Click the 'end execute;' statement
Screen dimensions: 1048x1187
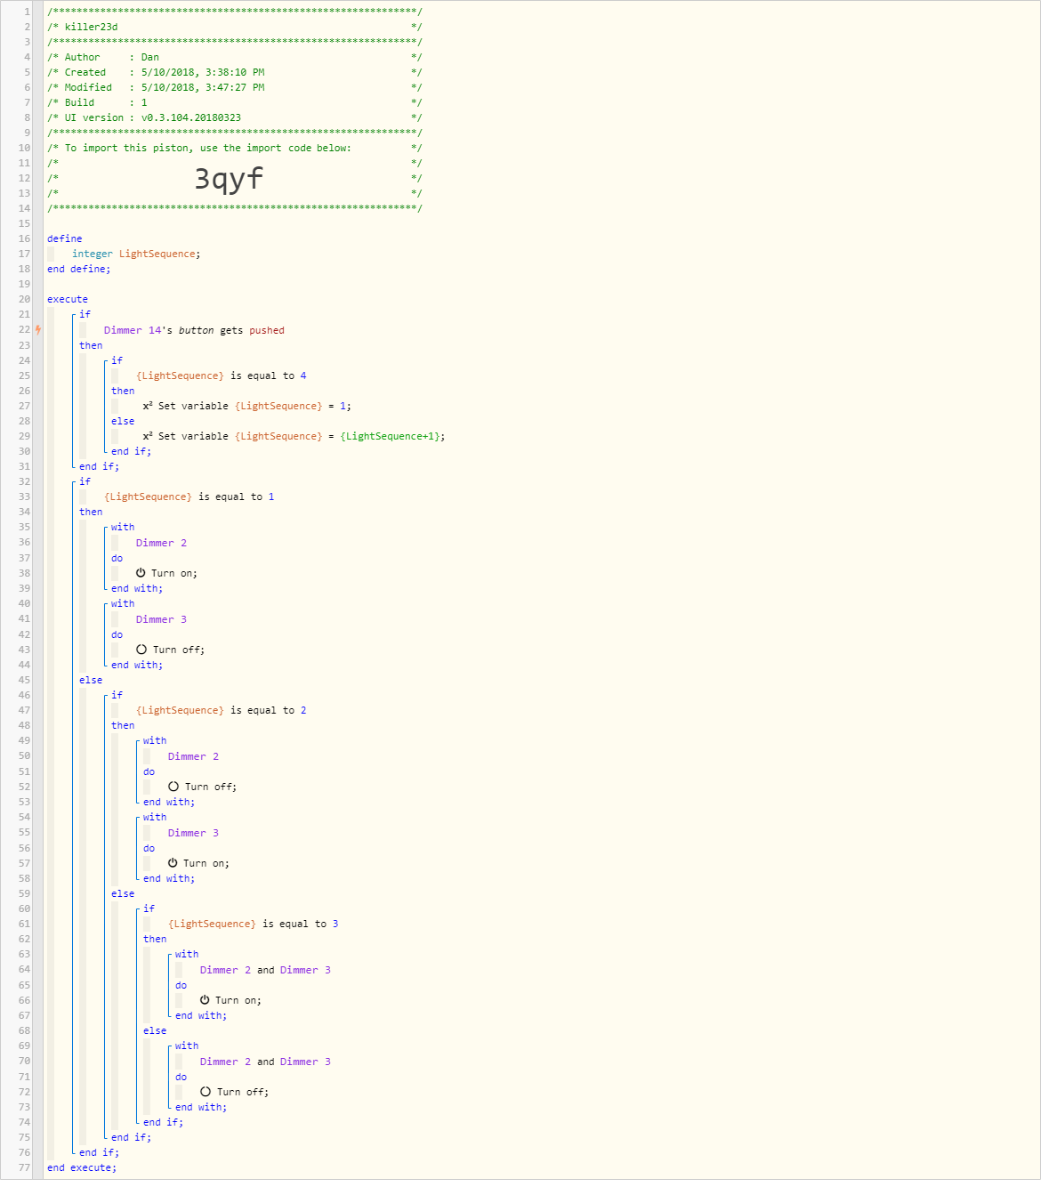82,1167
